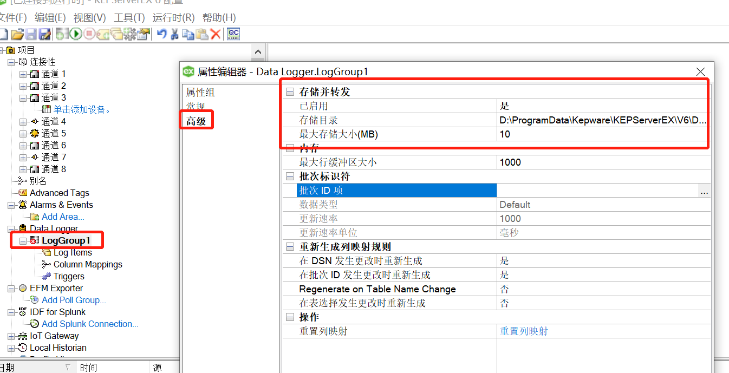729x373 pixels.
Task: Click the 存储目录 path value field
Action: click(x=603, y=120)
